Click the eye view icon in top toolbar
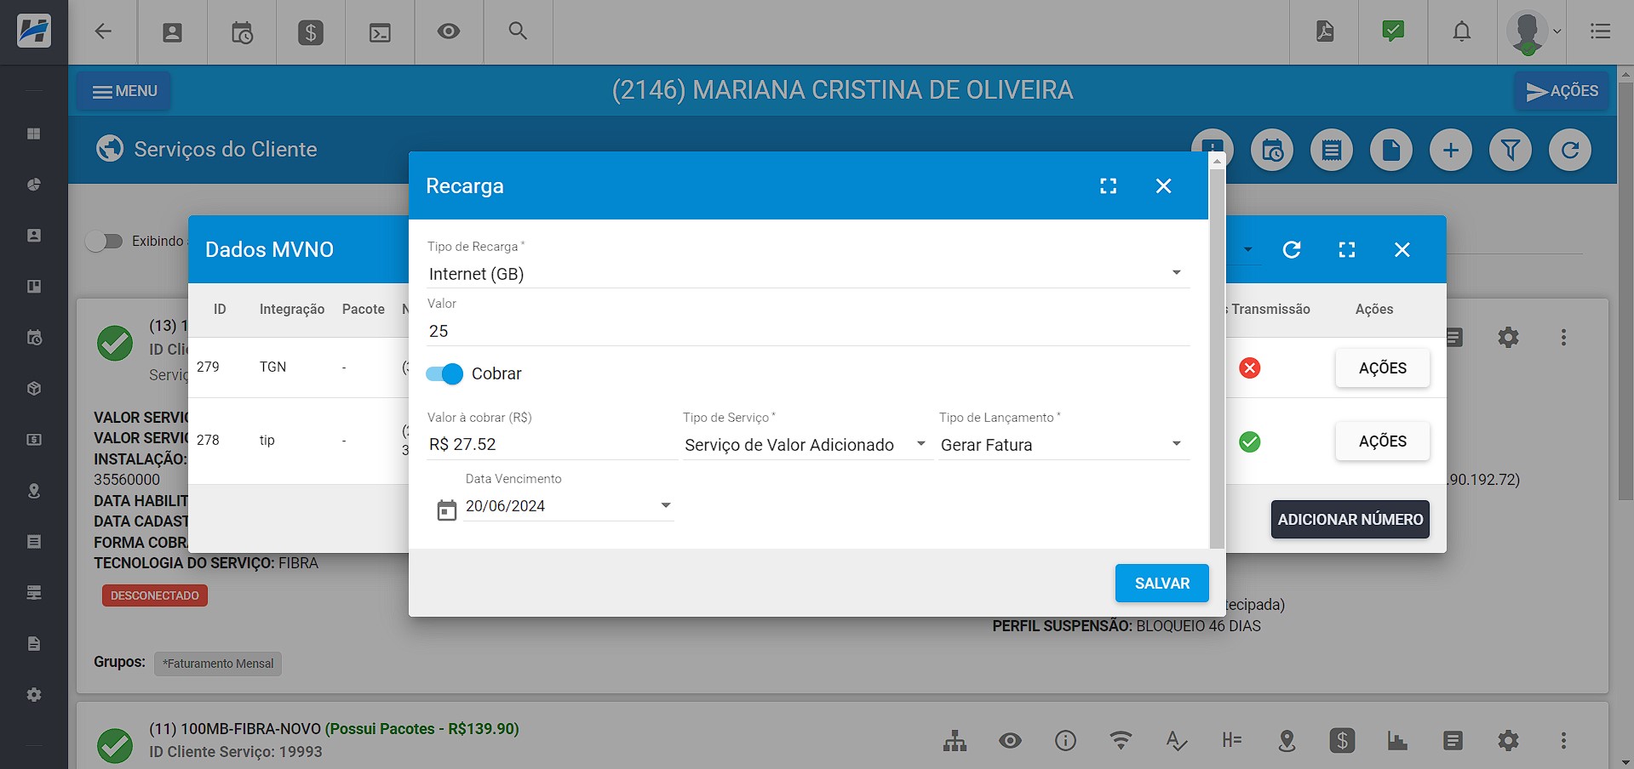The height and width of the screenshot is (769, 1634). coord(449,31)
